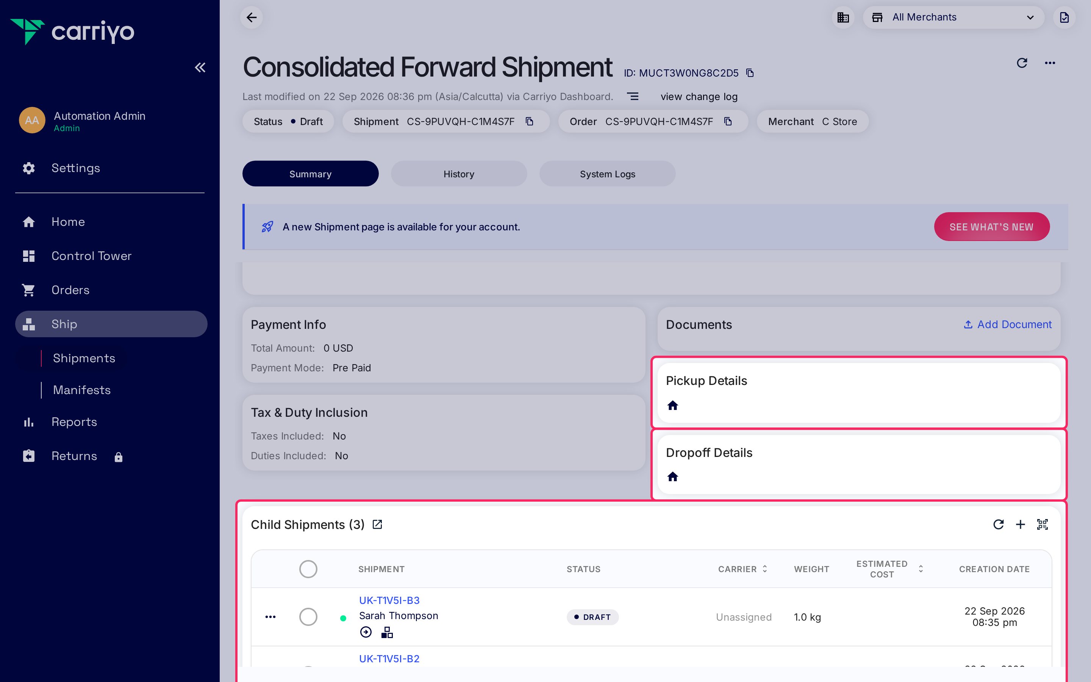Open the scan QR code icon
Viewport: 1091px width, 682px height.
tap(1042, 524)
